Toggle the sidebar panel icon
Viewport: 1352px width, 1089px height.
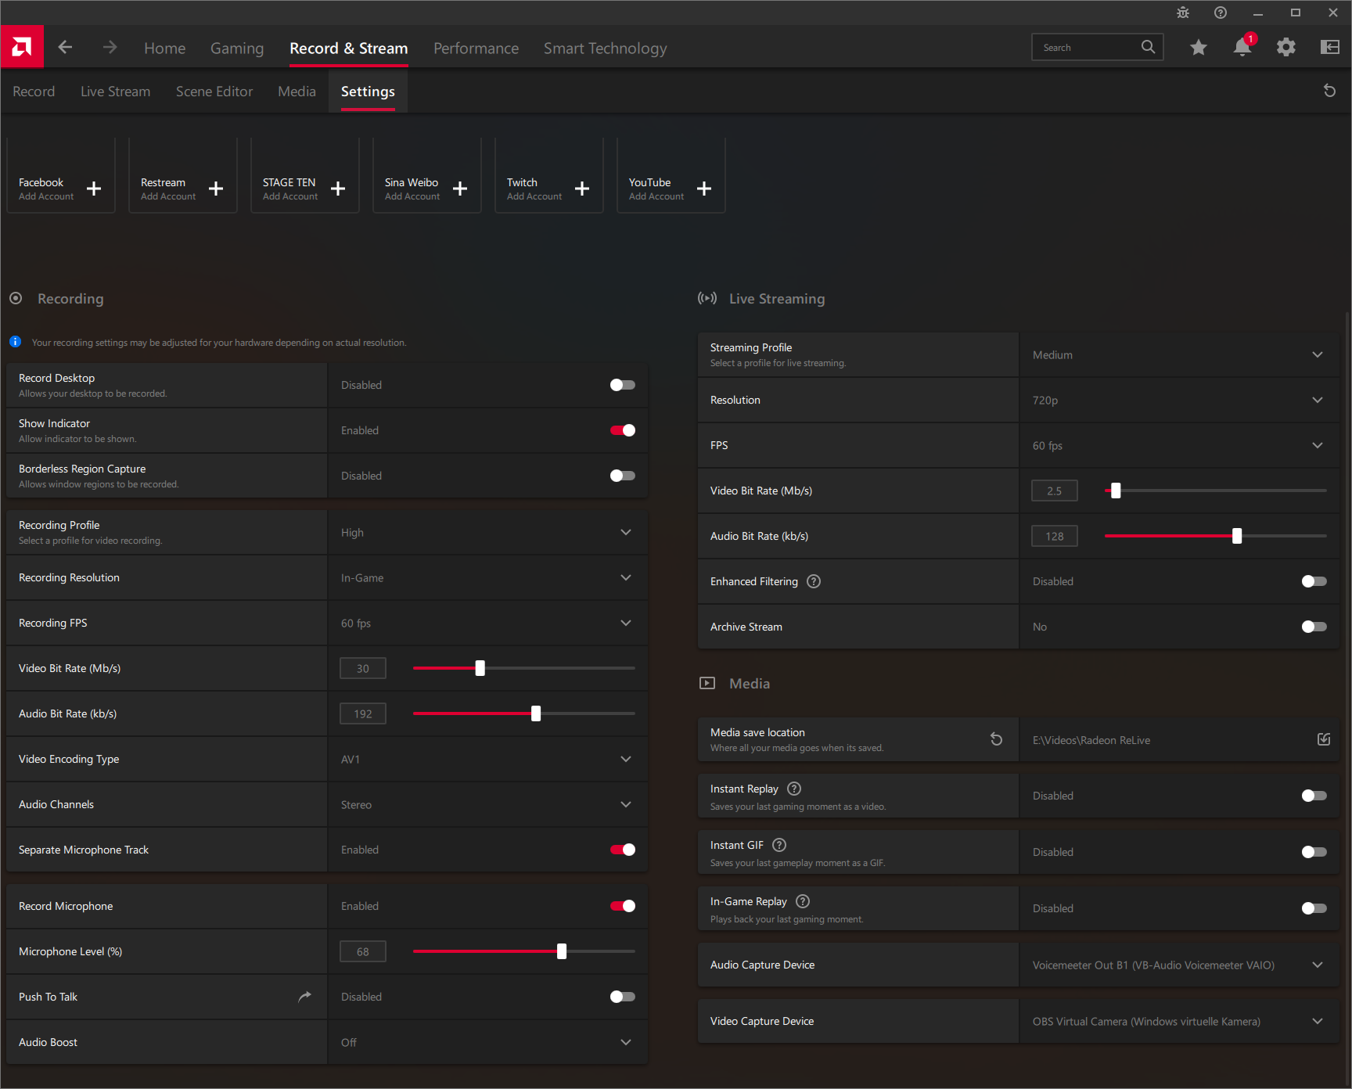[x=1330, y=48]
